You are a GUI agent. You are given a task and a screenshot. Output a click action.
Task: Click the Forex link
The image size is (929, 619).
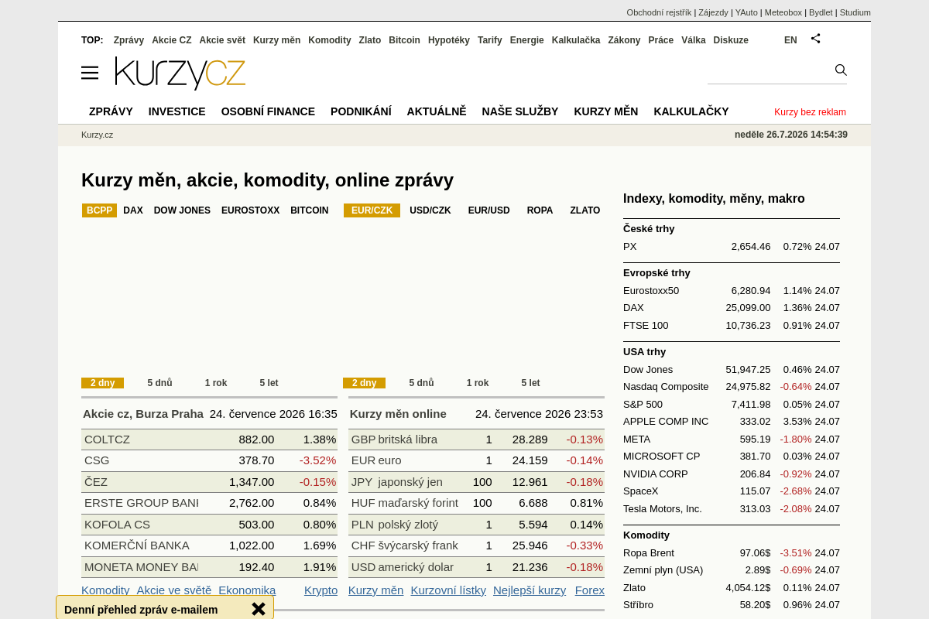(x=590, y=590)
